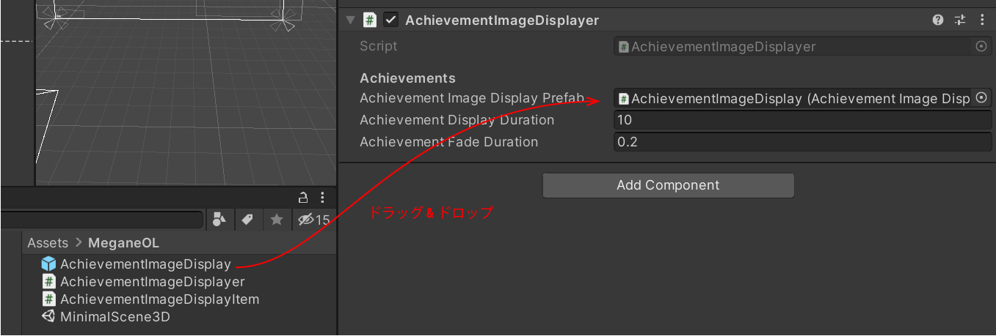Select MinimalScene3D scene asset
Viewport: 996px width, 336px height.
tap(106, 317)
